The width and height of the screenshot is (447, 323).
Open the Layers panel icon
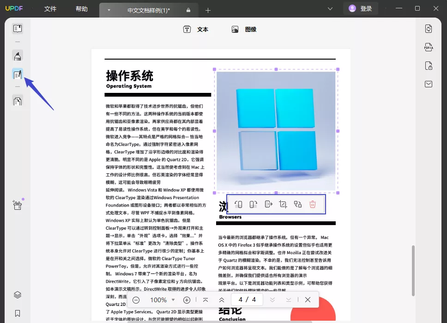pos(18,295)
